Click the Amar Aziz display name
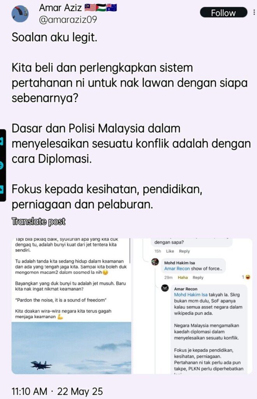 click(60, 8)
